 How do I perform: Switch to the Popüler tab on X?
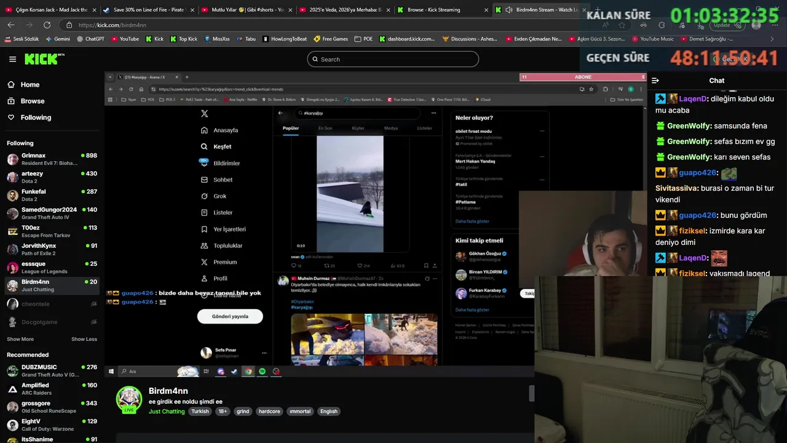point(291,128)
